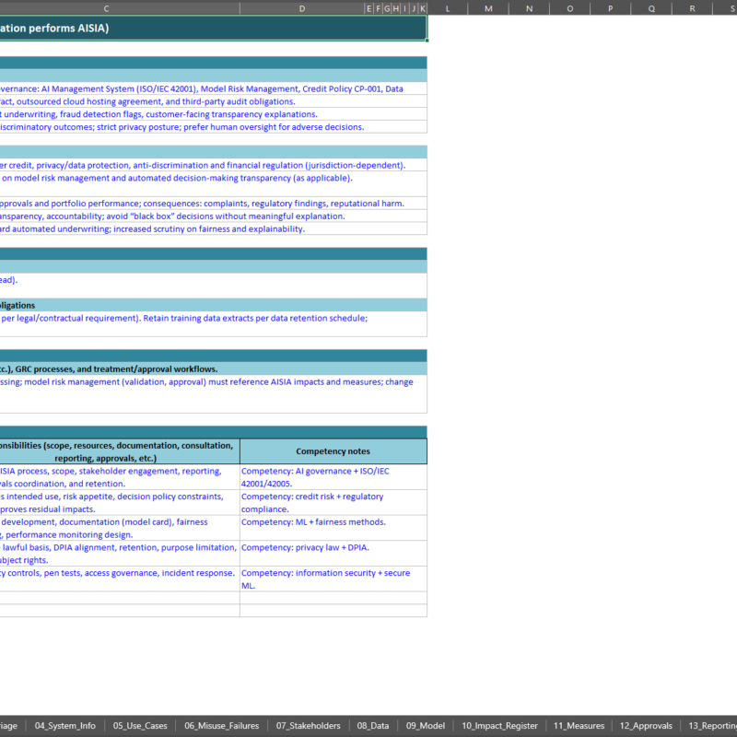Click the 'oligations' subheader row
Screen dimensions: 737x737
(x=214, y=305)
